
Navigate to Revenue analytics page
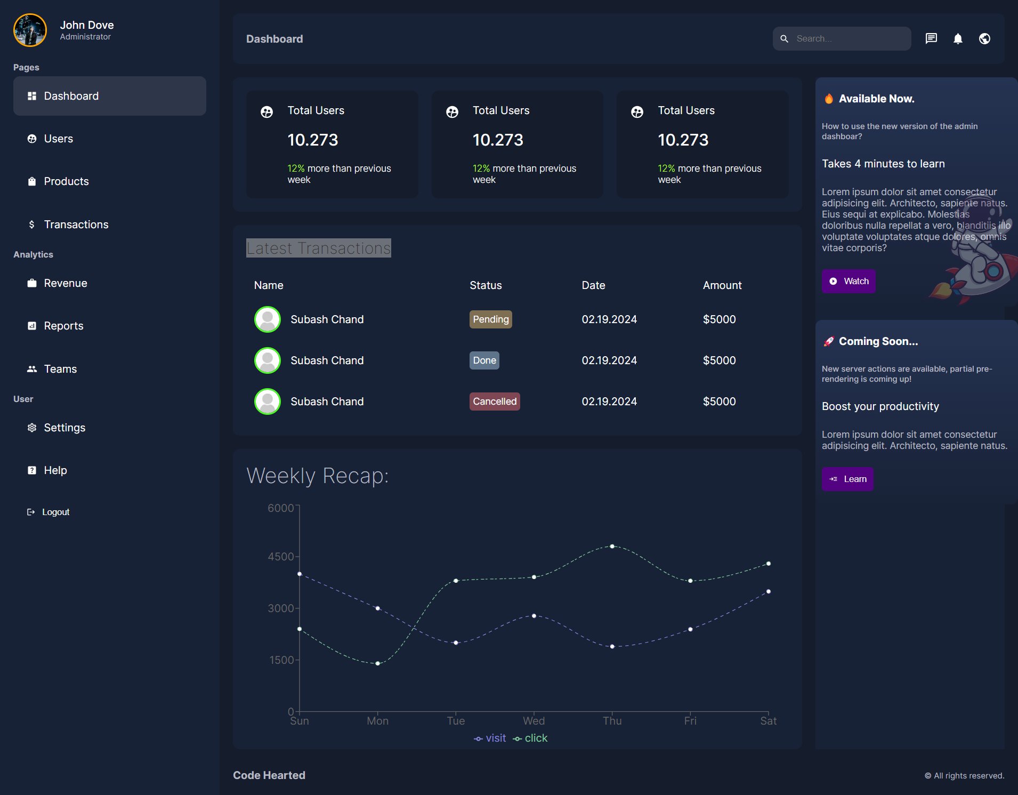pos(65,283)
